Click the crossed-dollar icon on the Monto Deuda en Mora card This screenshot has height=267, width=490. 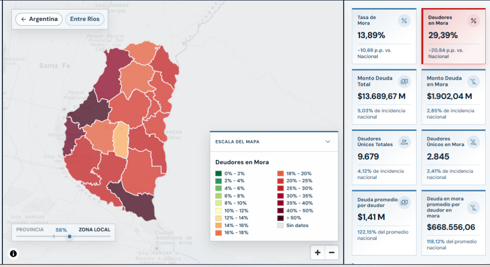coord(474,81)
